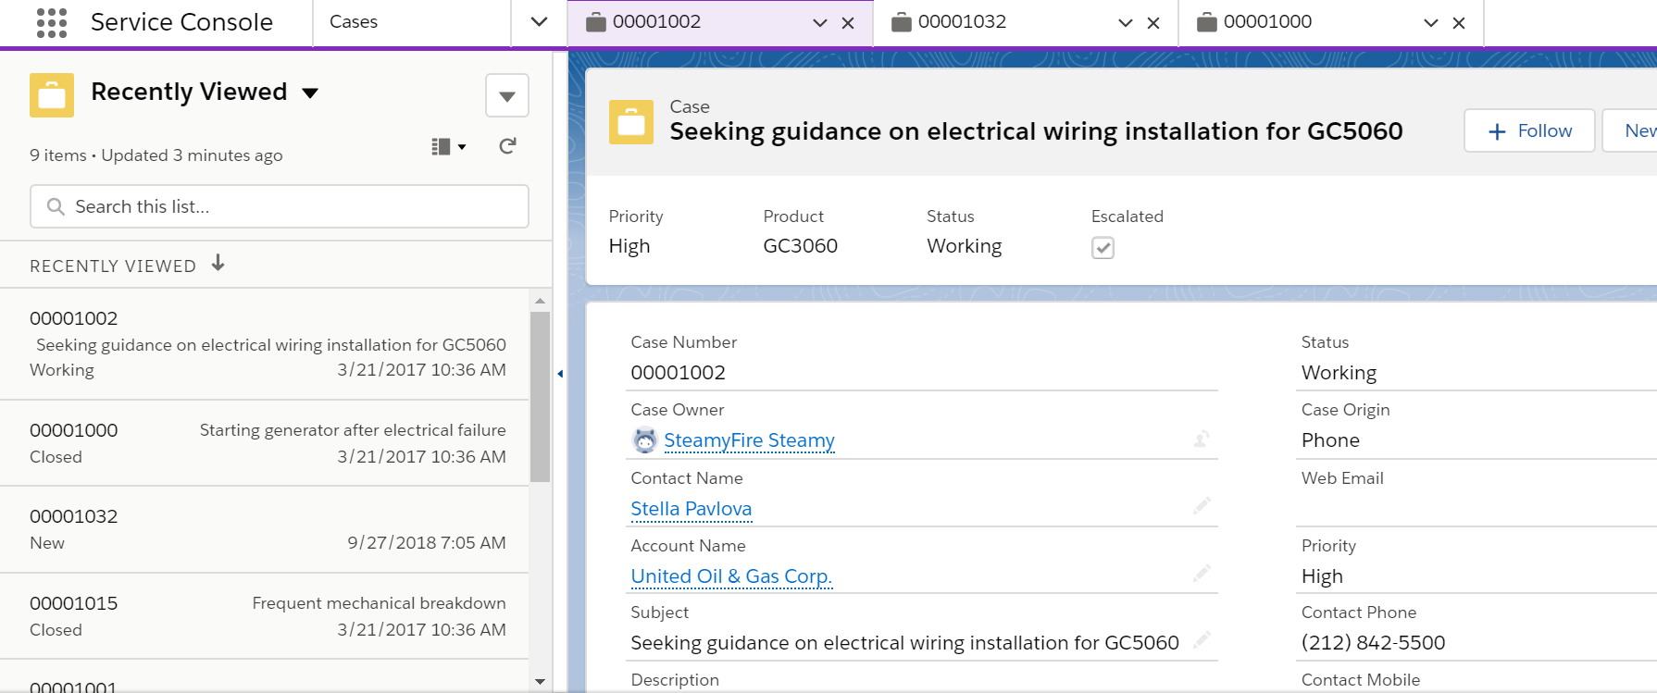Image resolution: width=1657 pixels, height=693 pixels.
Task: Click the partially visible New button
Action: pyautogui.click(x=1632, y=130)
